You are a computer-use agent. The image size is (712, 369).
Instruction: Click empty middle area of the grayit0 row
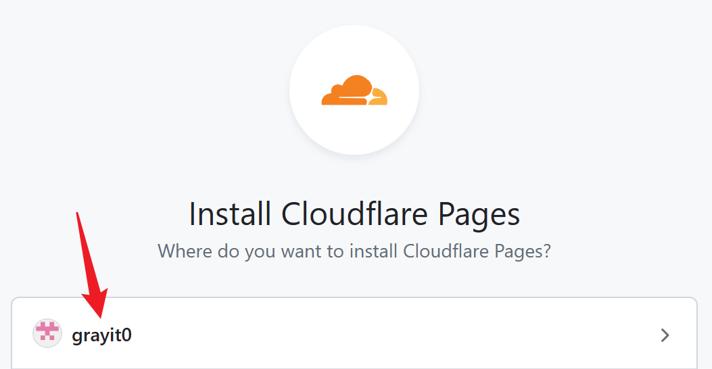pos(392,335)
